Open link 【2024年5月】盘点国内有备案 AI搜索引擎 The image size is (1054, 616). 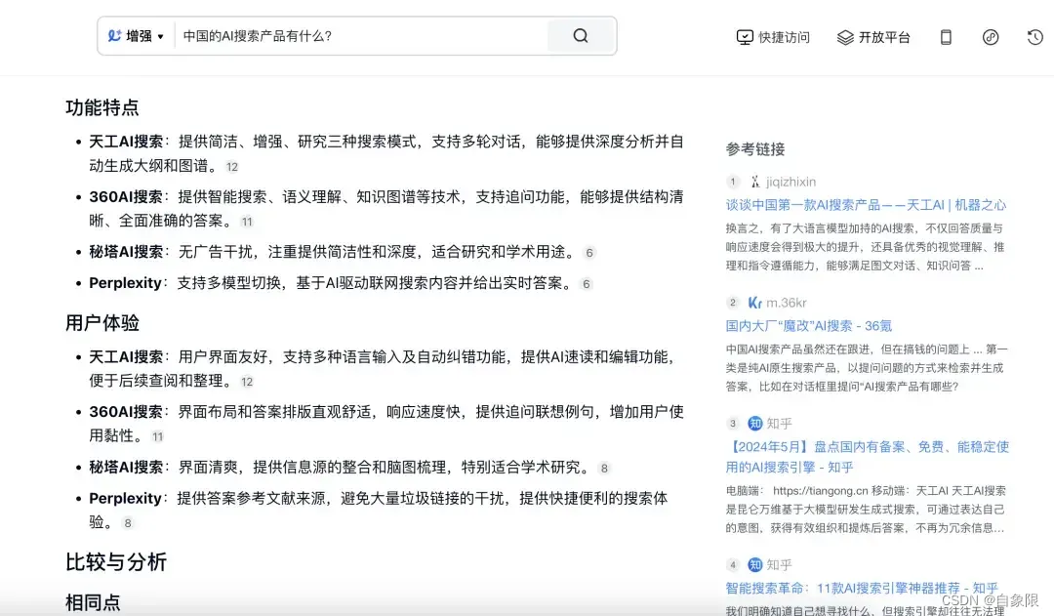pyautogui.click(x=868, y=457)
